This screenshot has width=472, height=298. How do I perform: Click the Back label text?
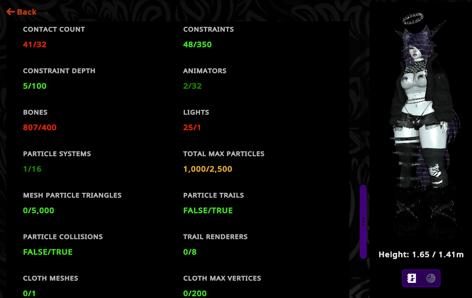coord(27,12)
